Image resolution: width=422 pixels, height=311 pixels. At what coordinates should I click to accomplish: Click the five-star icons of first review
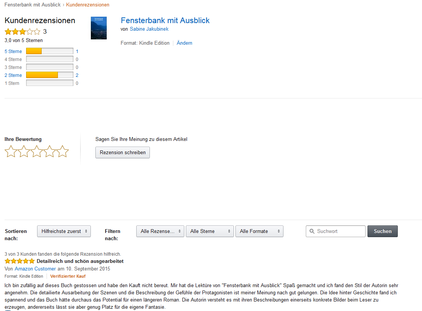(x=20, y=261)
